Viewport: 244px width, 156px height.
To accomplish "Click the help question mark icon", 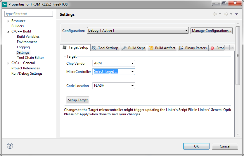I will [x=10, y=146].
